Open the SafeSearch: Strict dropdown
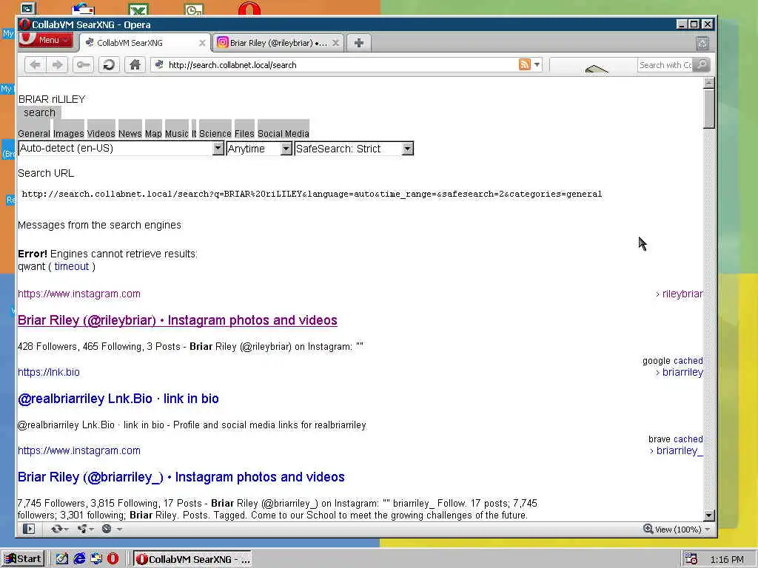 click(354, 148)
